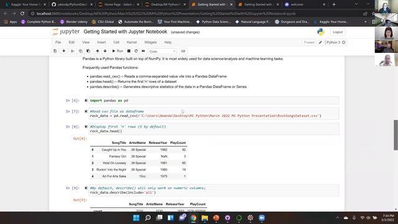The image size is (398, 224).
Task: Toggle the run marker beside cell In [7]
Action: click(86, 111)
